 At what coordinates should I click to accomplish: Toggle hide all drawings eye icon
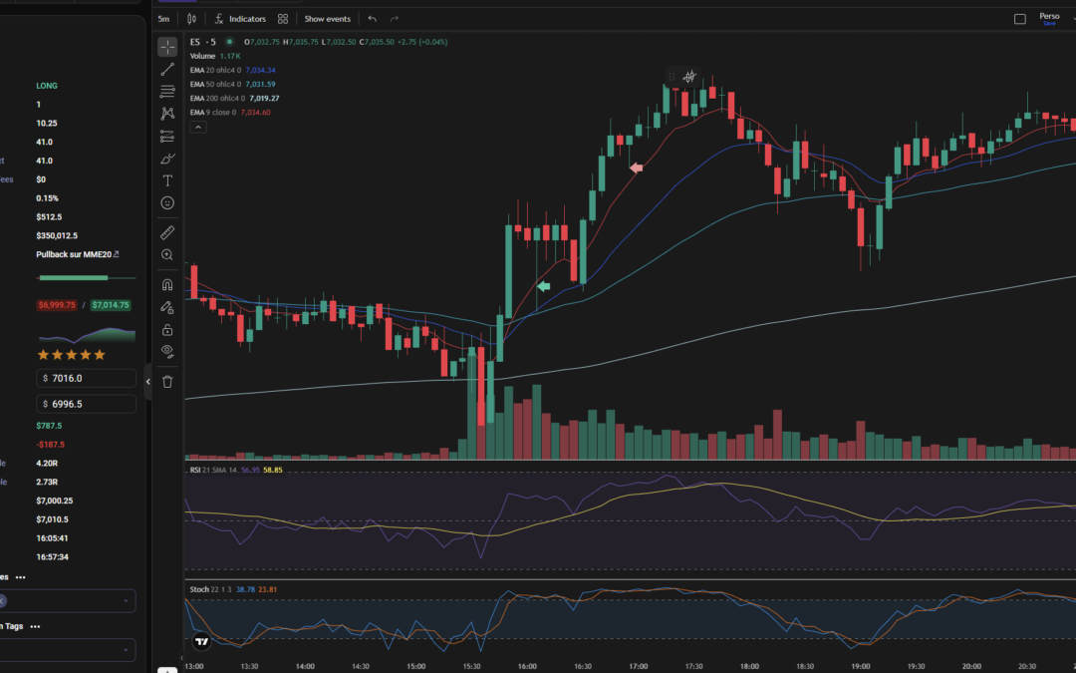(167, 351)
